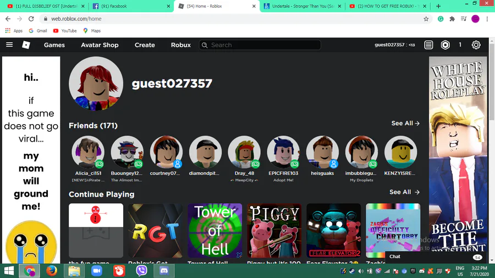Open friend KENZYISRE avatar
The image size is (495, 278).
tap(400, 152)
